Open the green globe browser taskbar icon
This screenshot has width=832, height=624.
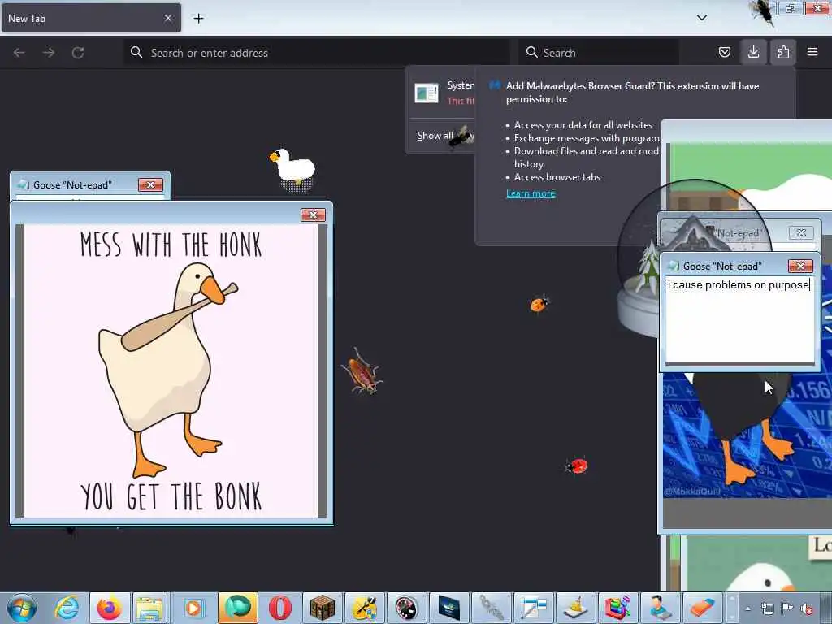(x=238, y=608)
